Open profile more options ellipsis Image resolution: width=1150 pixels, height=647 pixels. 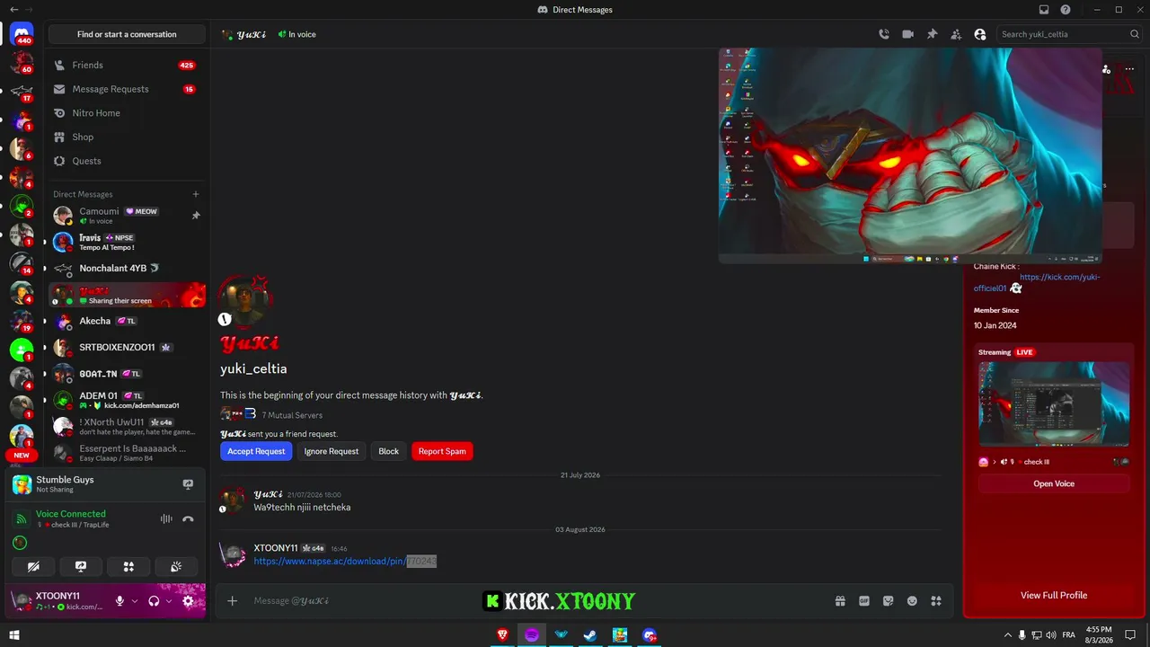[x=1129, y=69]
